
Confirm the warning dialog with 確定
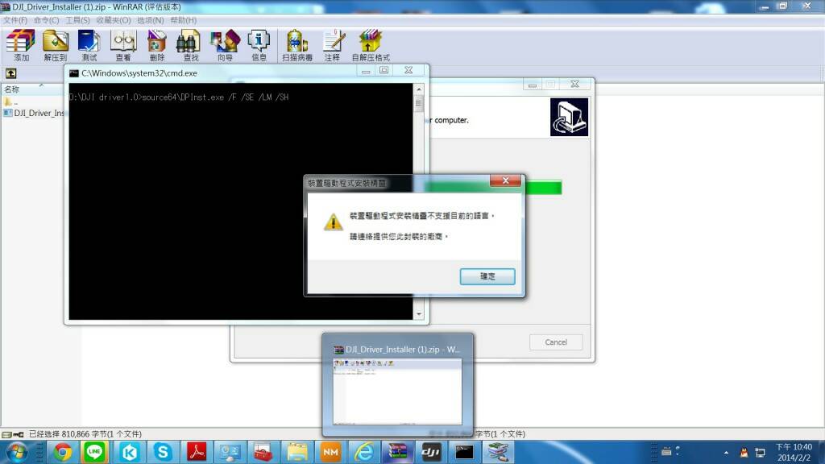(x=487, y=276)
